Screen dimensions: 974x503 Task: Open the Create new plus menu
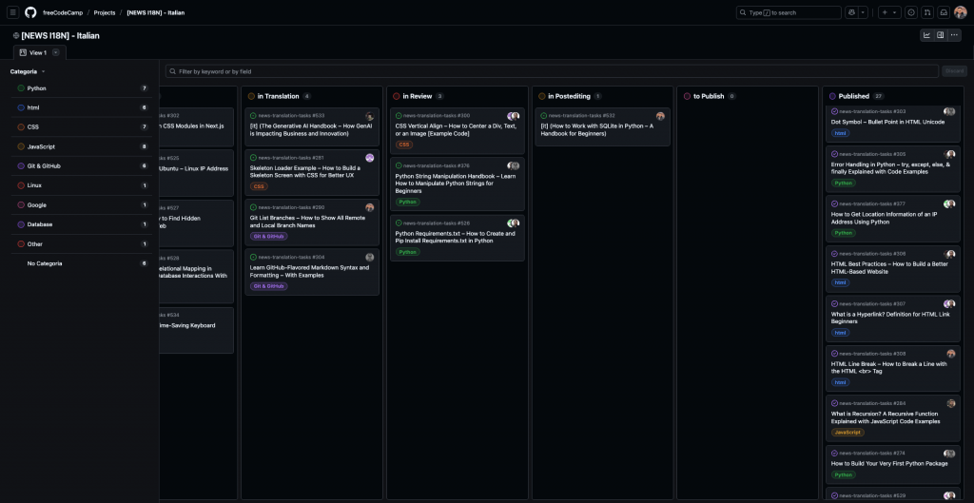tap(889, 12)
